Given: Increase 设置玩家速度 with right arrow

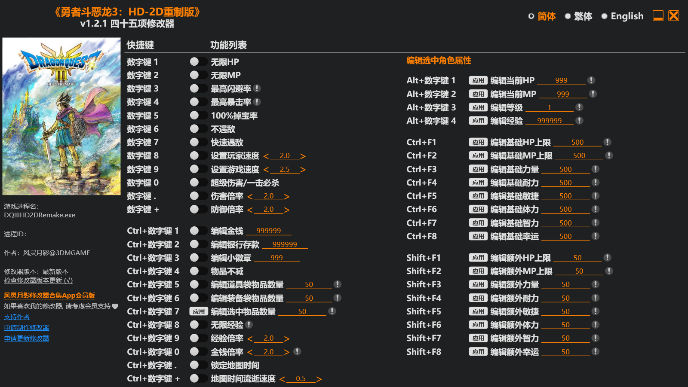Looking at the screenshot, I should 303,156.
